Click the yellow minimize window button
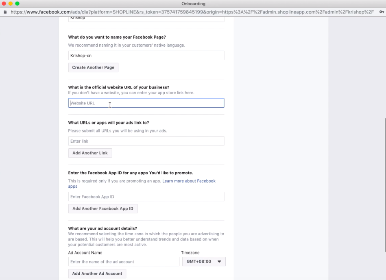386x280 pixels. 11,3
